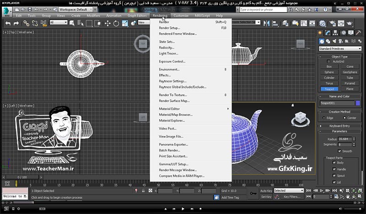Viewport: 366px width, 214px height.
Task: Open the Layer Manager icon
Action: click(285, 23)
